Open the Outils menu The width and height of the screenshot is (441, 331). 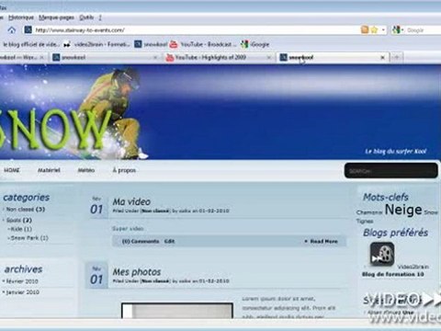(x=86, y=17)
